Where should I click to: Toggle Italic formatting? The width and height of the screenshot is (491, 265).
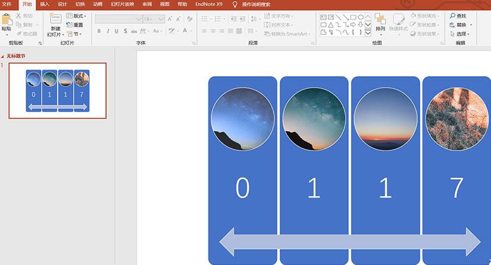108,31
